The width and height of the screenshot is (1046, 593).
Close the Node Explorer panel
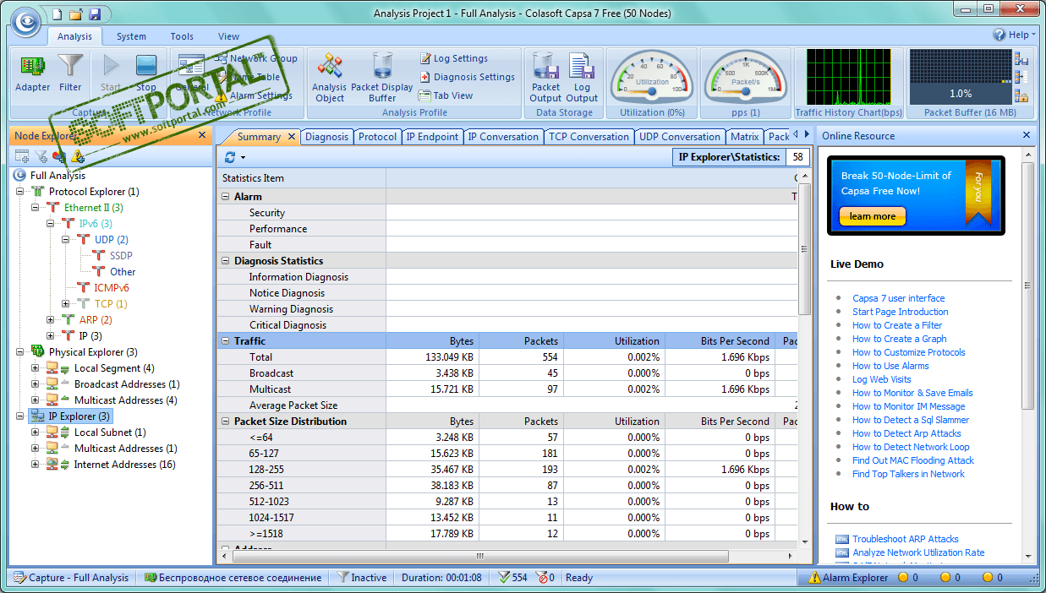coord(202,135)
